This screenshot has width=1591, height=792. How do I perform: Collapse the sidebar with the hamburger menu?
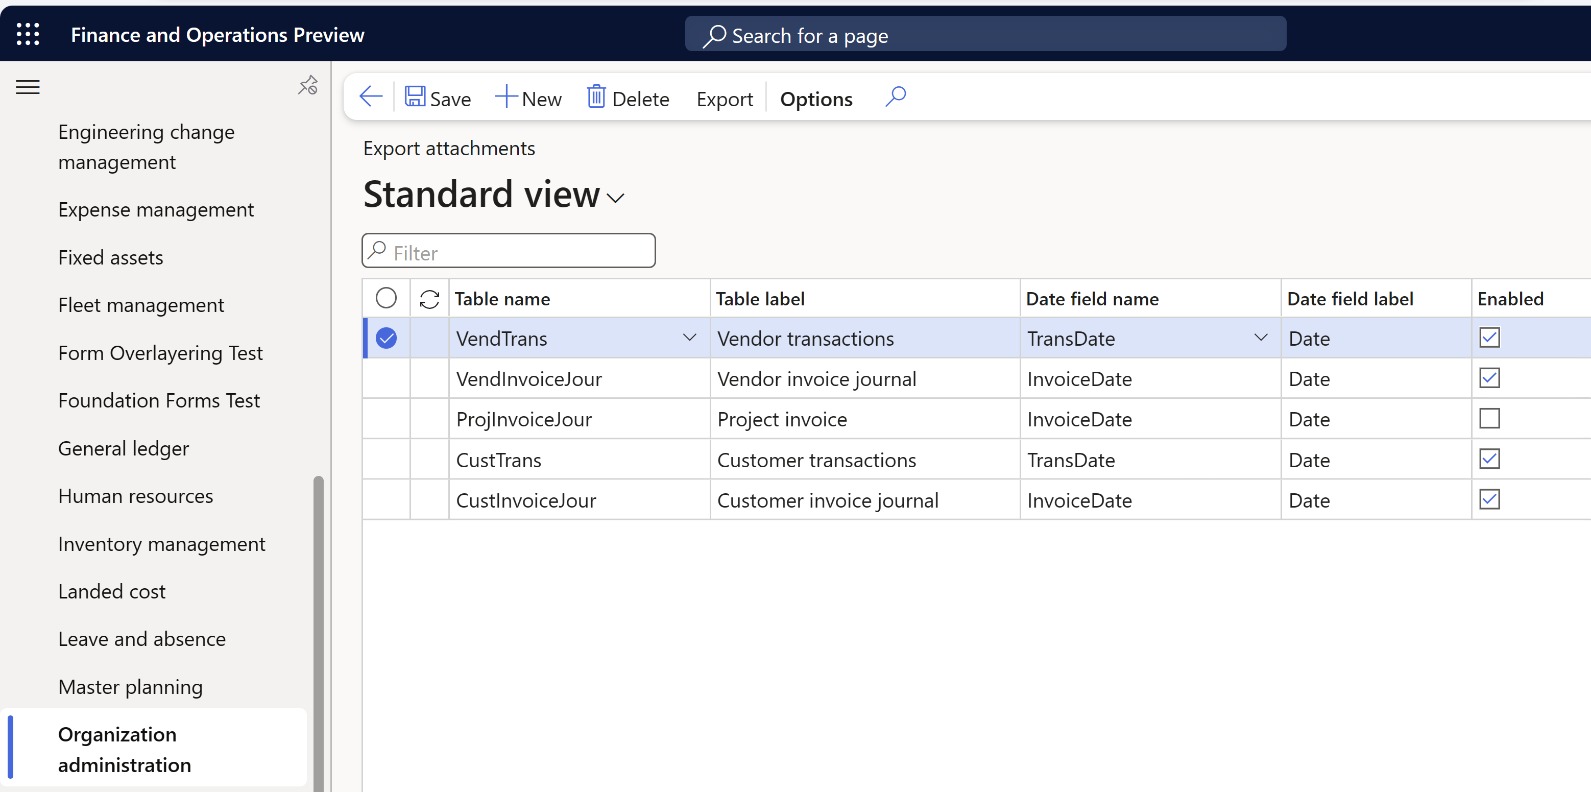27,87
